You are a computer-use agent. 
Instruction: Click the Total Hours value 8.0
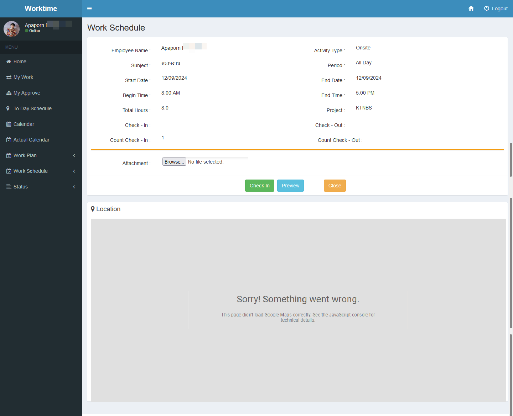(x=165, y=108)
